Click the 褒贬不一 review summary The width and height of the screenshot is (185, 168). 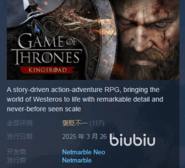(75, 123)
